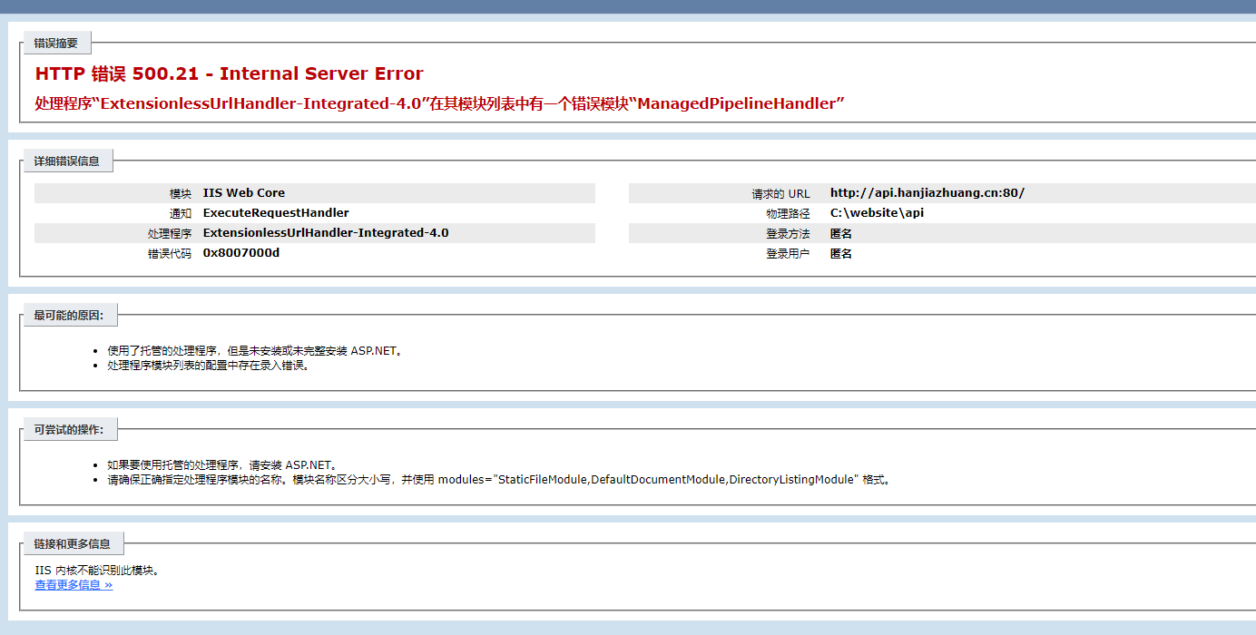Screen dimensions: 1256x635
Task: Select the IIS Web Core module value
Action: click(244, 193)
